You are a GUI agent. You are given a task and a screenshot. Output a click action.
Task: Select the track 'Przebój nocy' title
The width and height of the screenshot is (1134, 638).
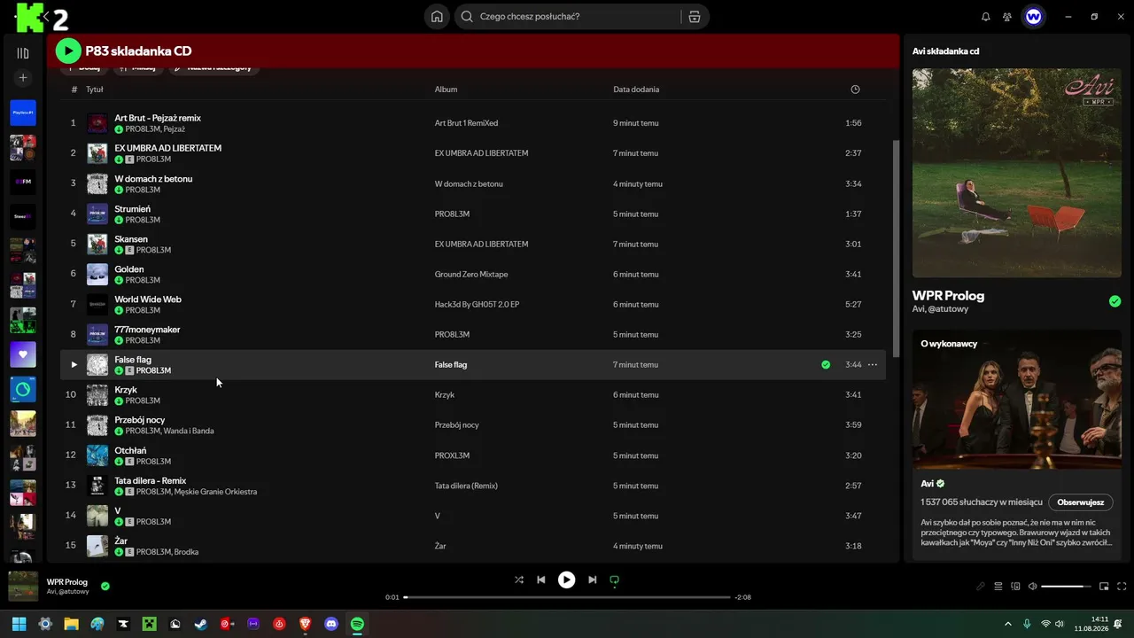pos(140,420)
